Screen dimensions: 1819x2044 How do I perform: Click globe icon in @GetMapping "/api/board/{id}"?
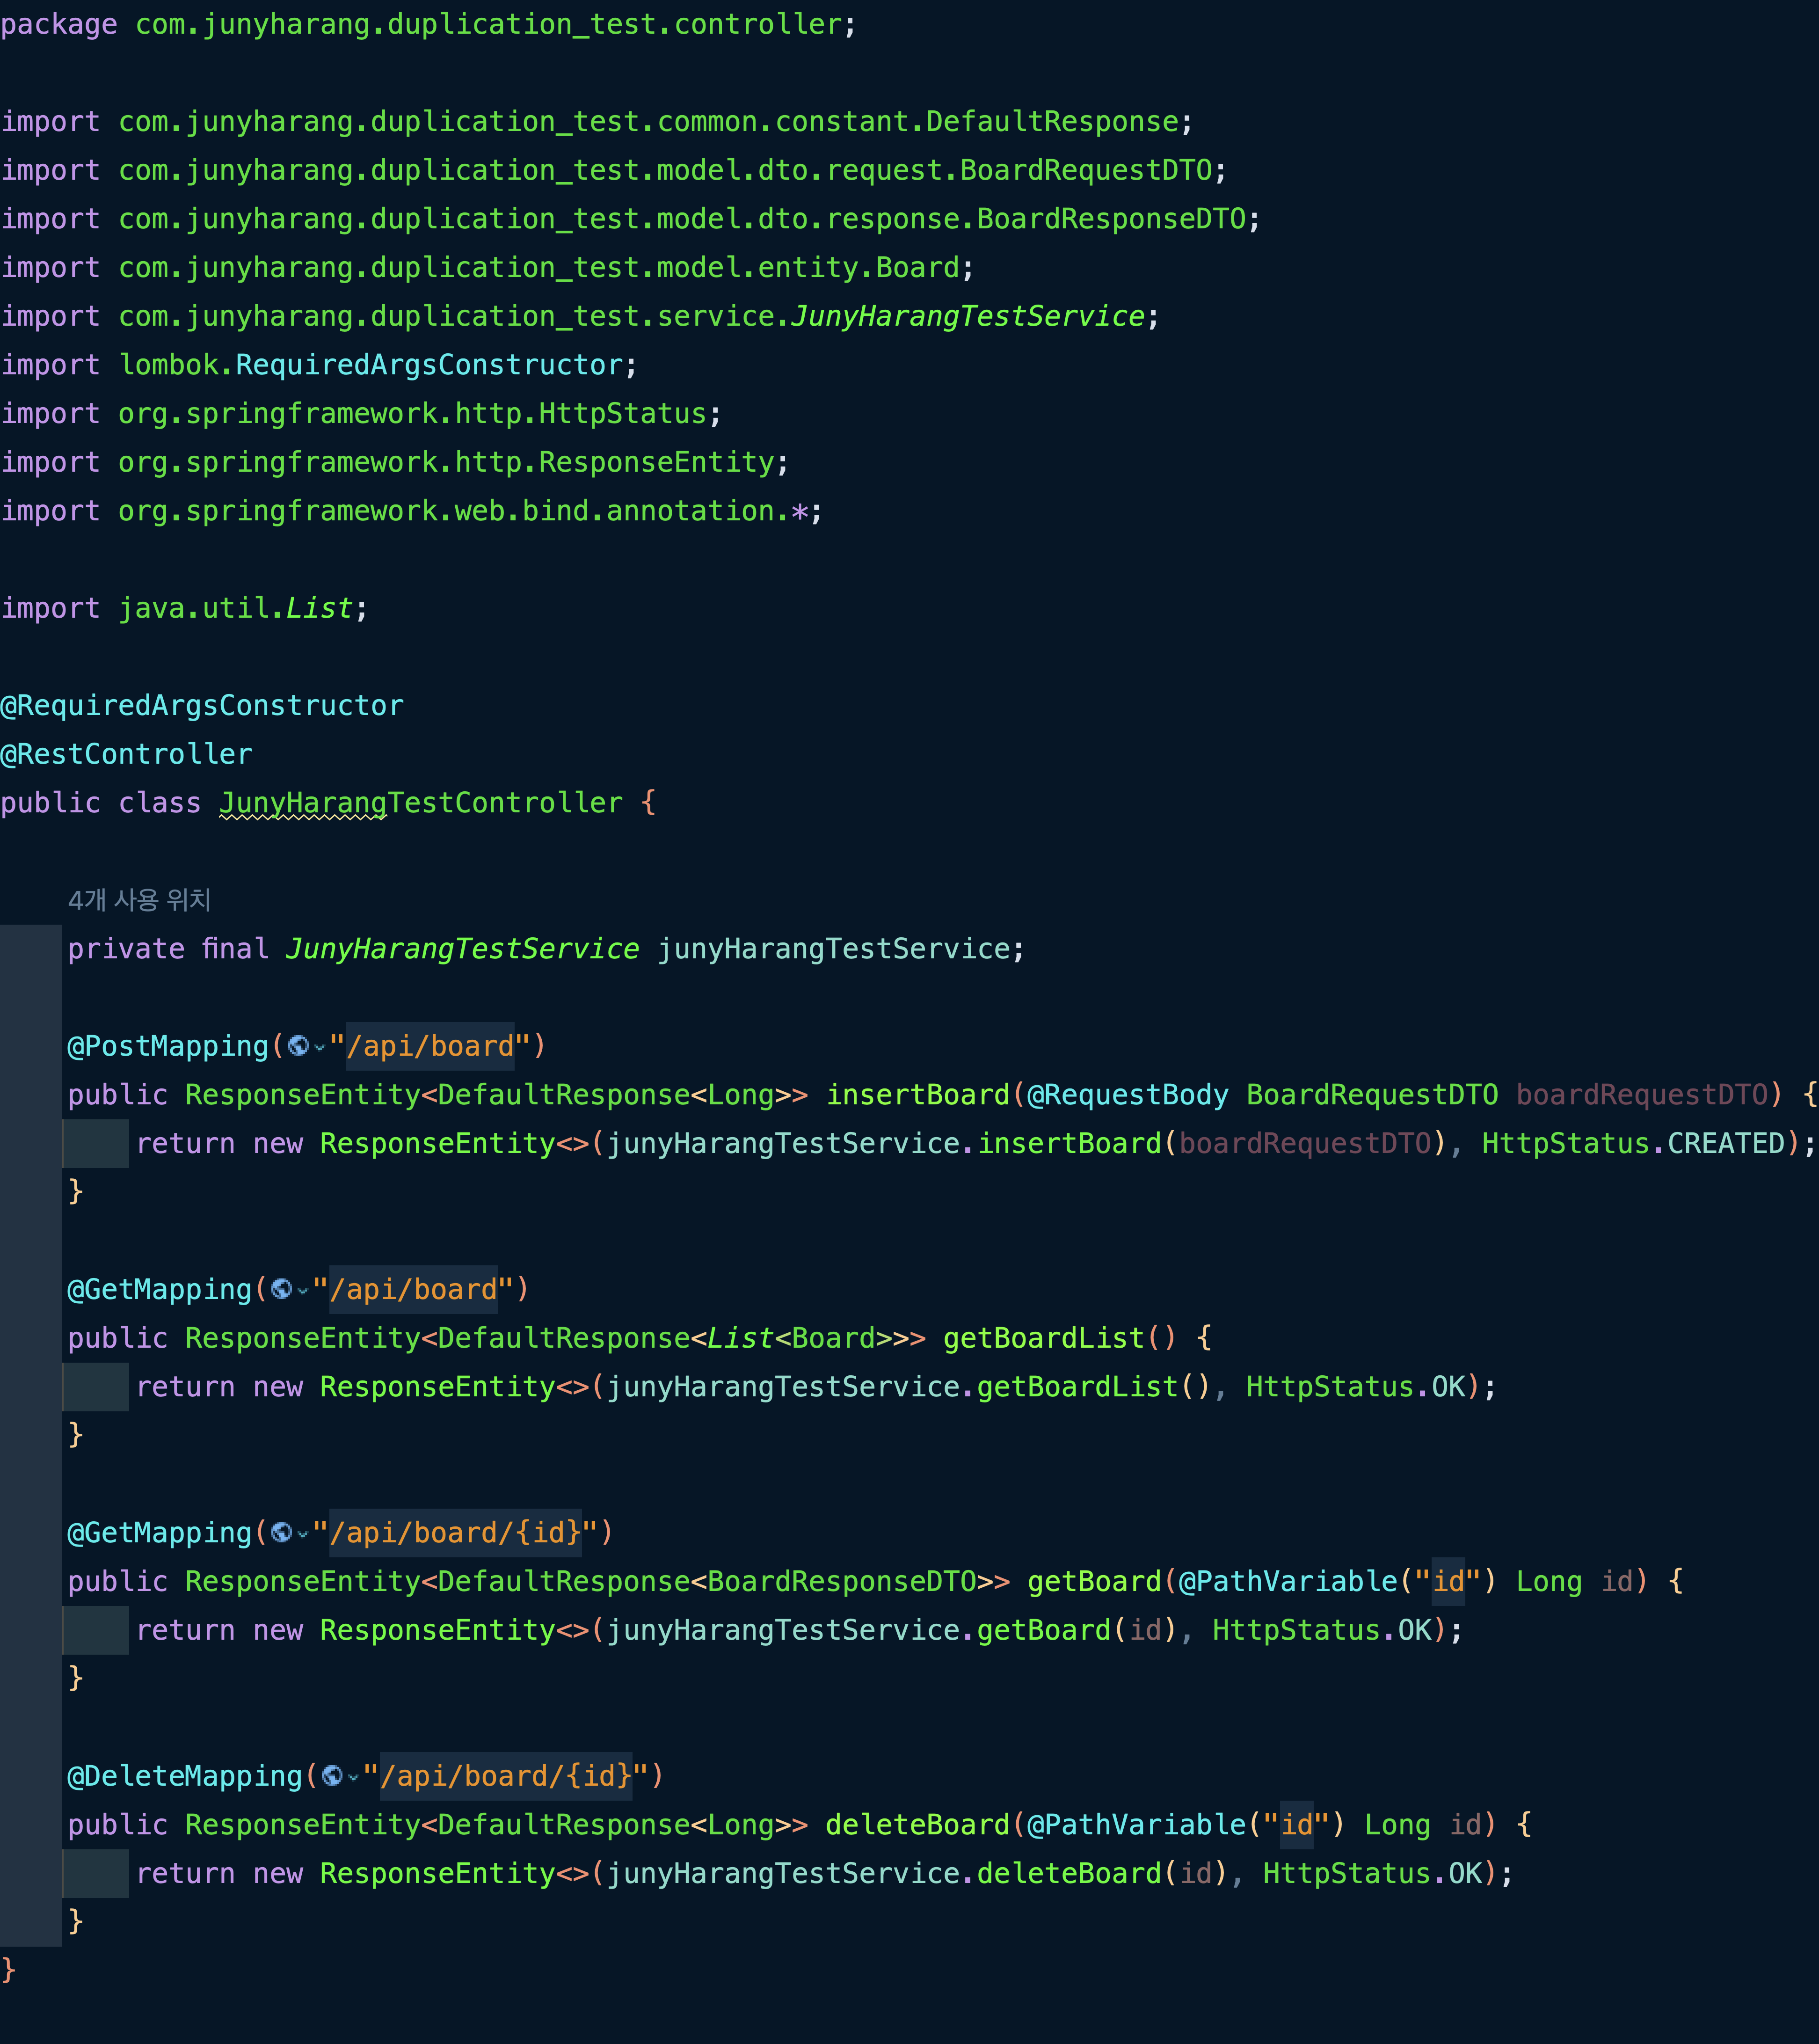[x=281, y=1532]
